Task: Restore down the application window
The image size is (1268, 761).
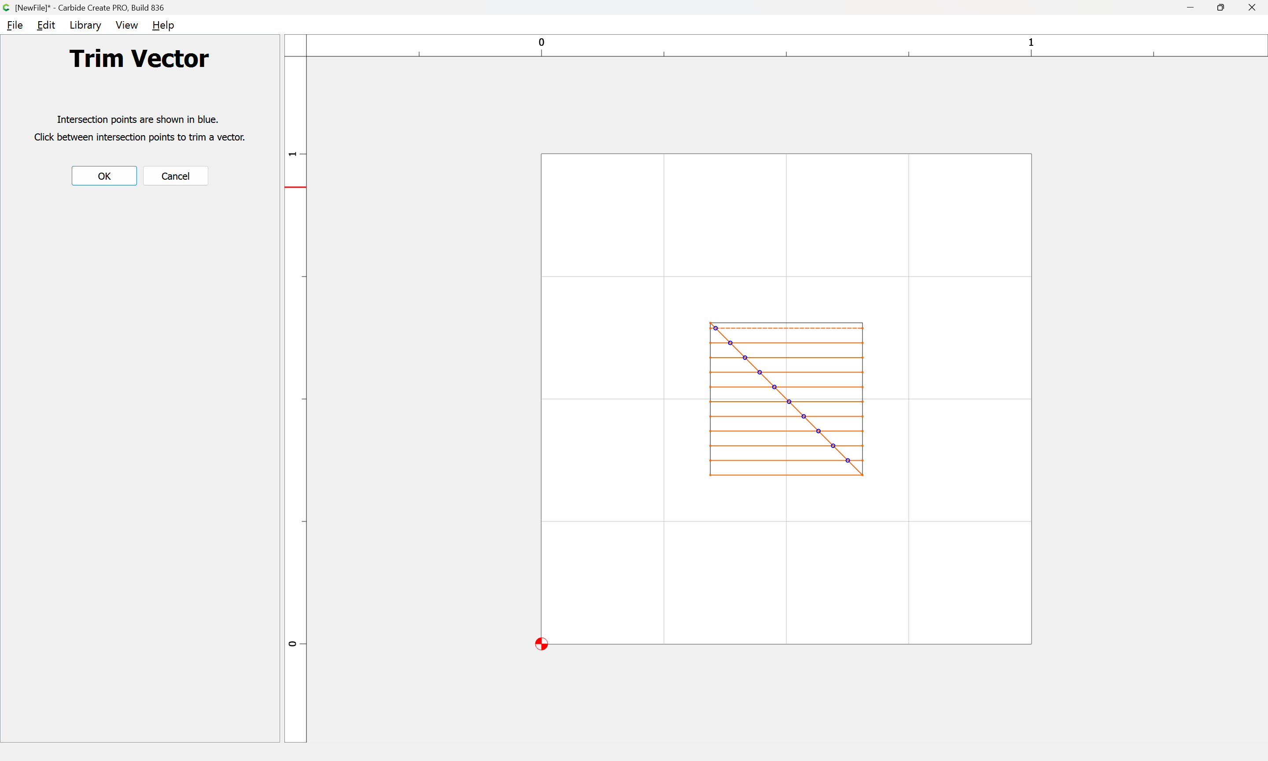Action: (1220, 7)
